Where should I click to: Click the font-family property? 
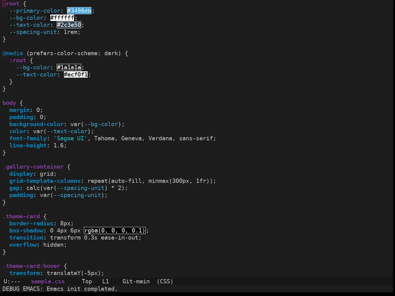click(x=28, y=138)
